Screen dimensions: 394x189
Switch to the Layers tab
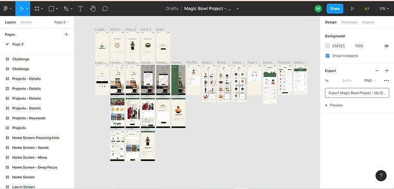(10, 22)
